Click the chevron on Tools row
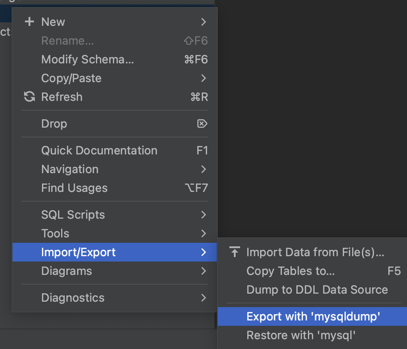The height and width of the screenshot is (349, 407). 203,233
